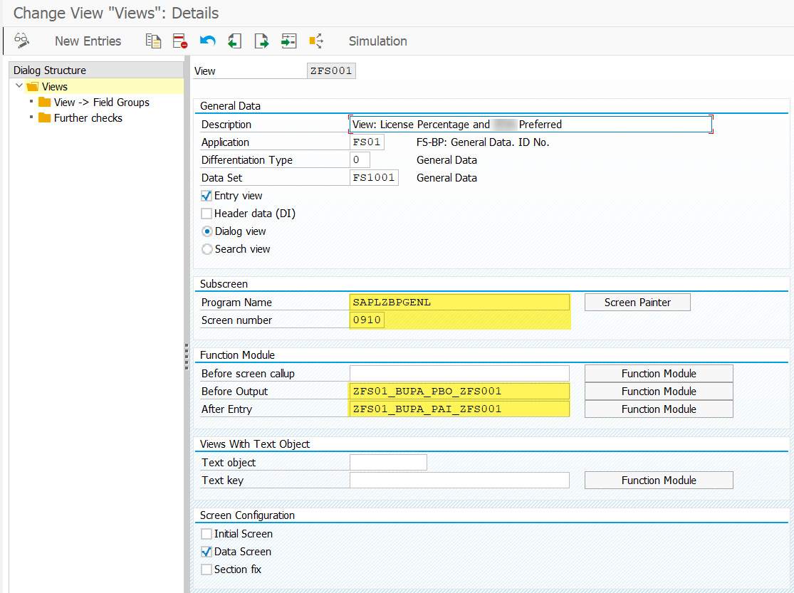Go to the next entry using the green forward-arrow icon
This screenshot has height=593, width=794.
(261, 41)
